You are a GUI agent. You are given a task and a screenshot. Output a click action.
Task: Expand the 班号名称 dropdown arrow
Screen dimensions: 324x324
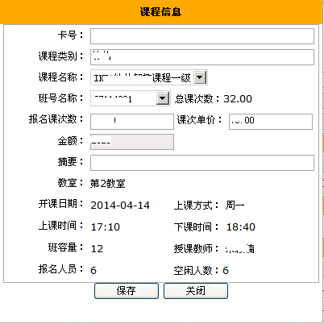(163, 98)
